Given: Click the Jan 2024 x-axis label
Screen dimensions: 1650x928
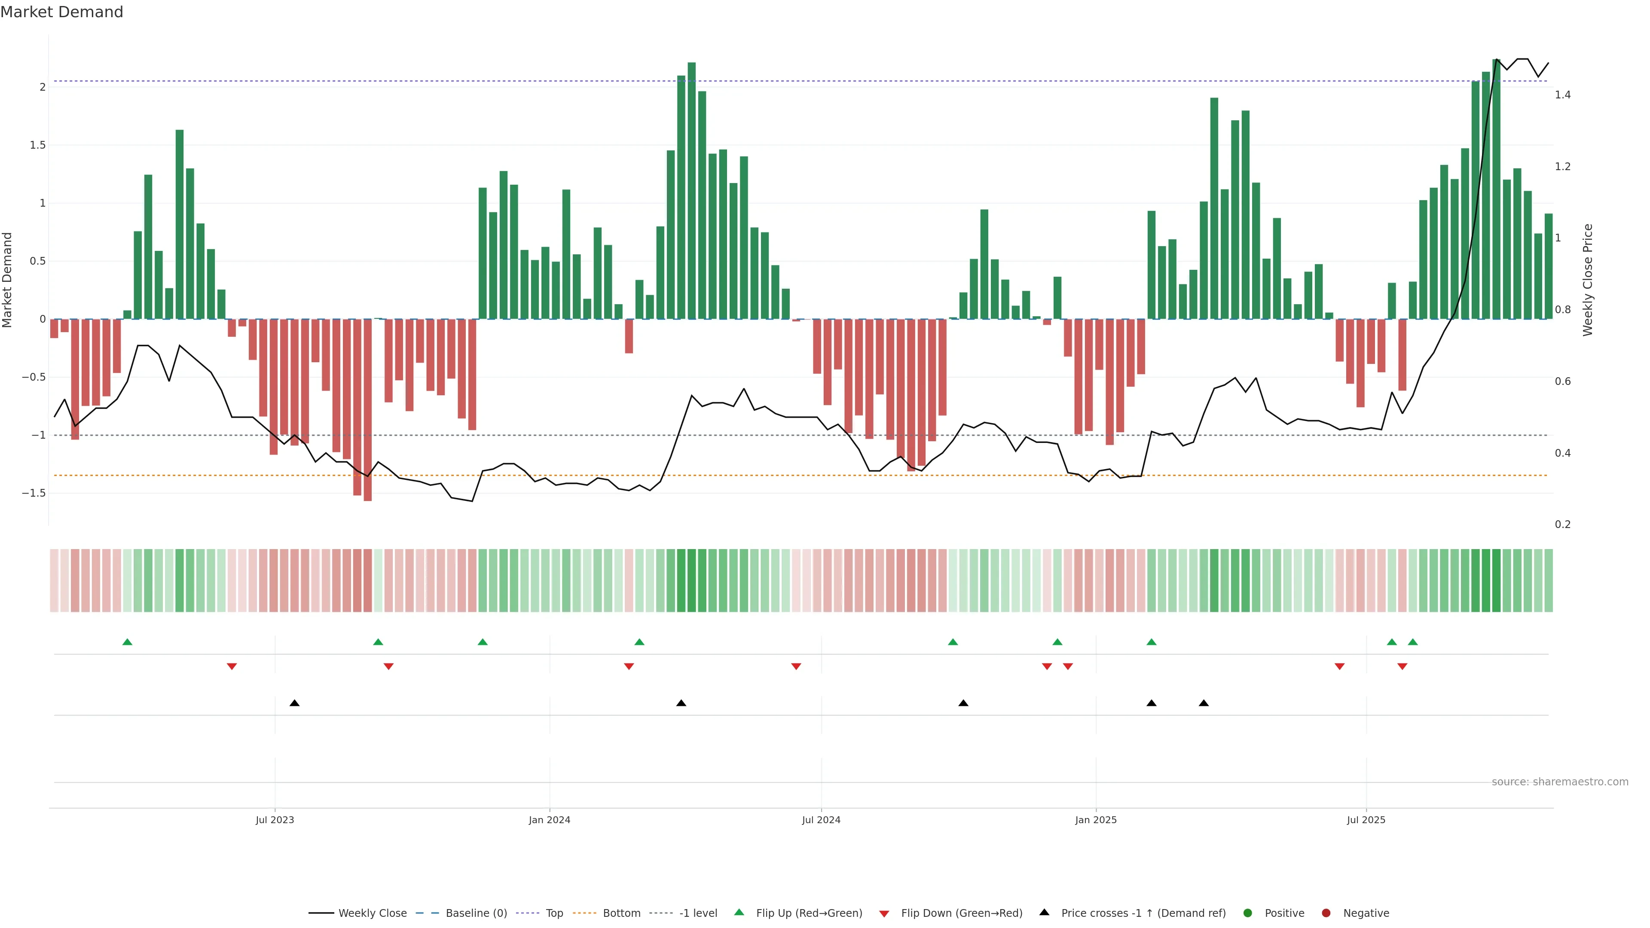Looking at the screenshot, I should point(549,820).
